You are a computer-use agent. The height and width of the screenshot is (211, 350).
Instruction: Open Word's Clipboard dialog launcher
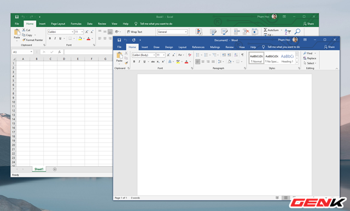click(129, 68)
